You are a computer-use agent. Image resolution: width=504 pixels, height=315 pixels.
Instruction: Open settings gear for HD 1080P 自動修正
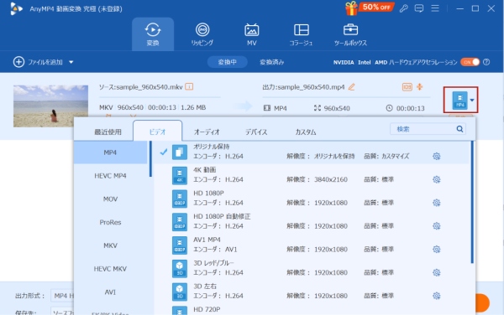coord(436,226)
